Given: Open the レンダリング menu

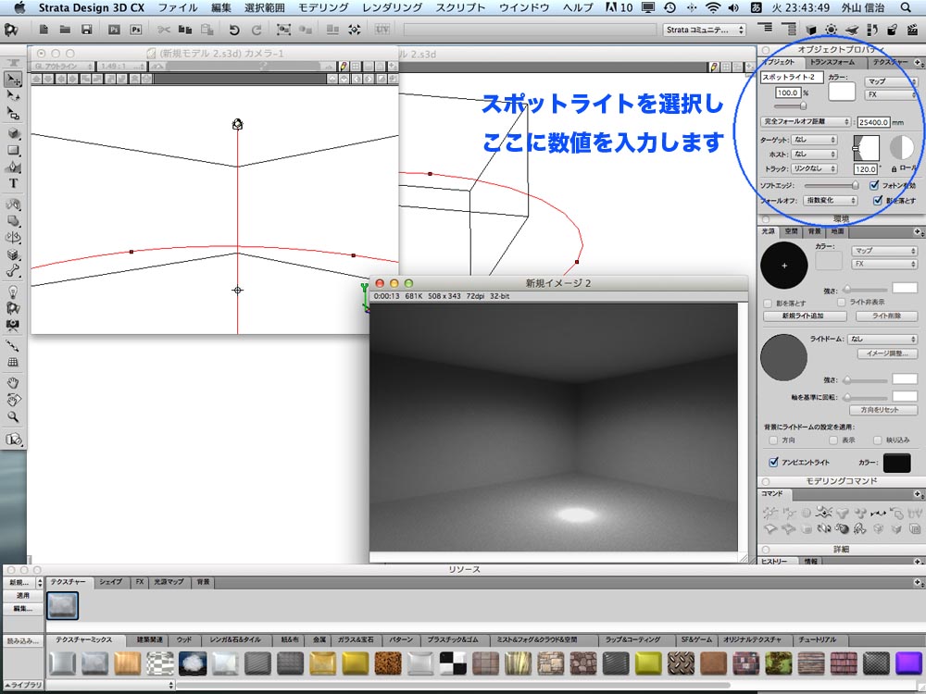Looking at the screenshot, I should tap(392, 7).
